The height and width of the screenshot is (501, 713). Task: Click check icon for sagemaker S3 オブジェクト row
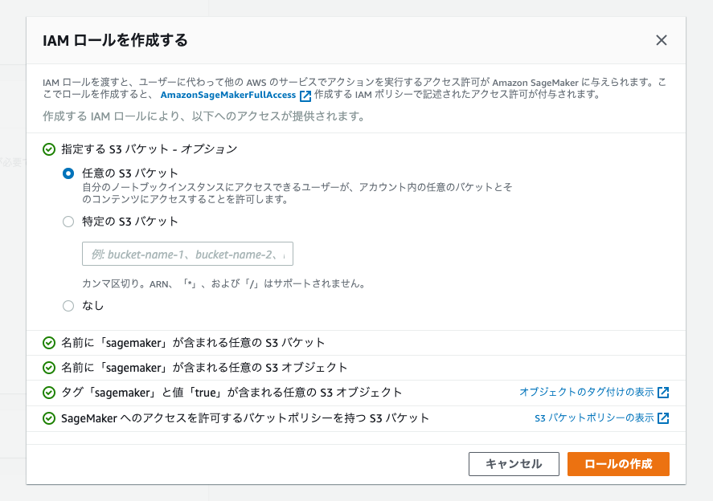pyautogui.click(x=49, y=368)
